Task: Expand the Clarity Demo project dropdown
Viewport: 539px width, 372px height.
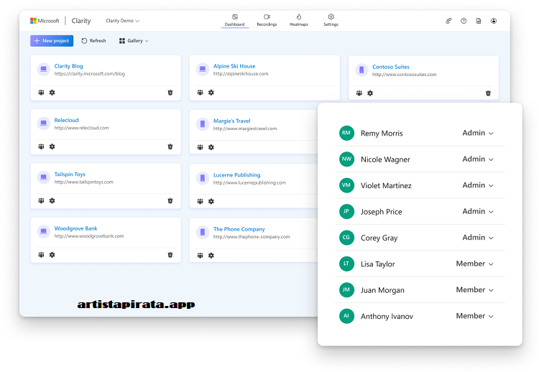Action: [122, 21]
